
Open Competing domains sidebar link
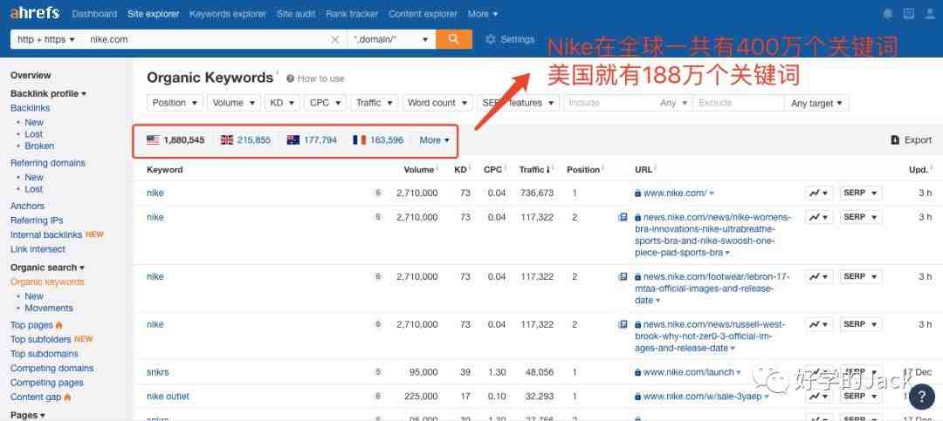point(52,368)
